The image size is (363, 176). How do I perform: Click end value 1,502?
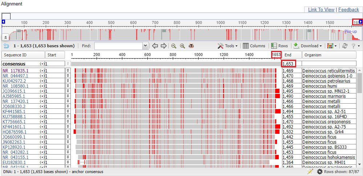(288, 132)
